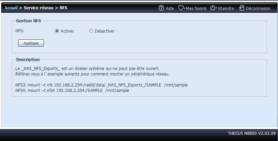This screenshot has height=141, width=278.
Task: Click the Eteindre power icon
Action: [213, 8]
